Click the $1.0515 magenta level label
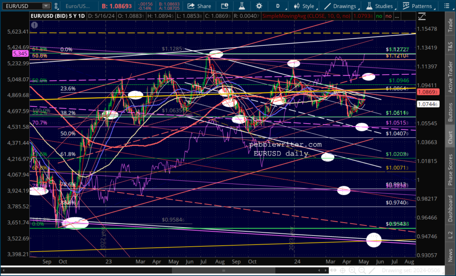The image size is (456, 276). (397, 123)
